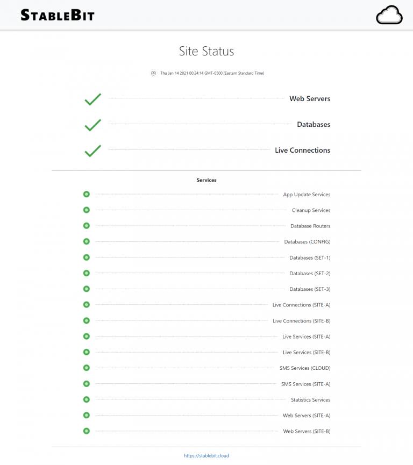Click the green status dot for App Update Services
Viewport: 413px width, 465px height.
pyautogui.click(x=87, y=194)
